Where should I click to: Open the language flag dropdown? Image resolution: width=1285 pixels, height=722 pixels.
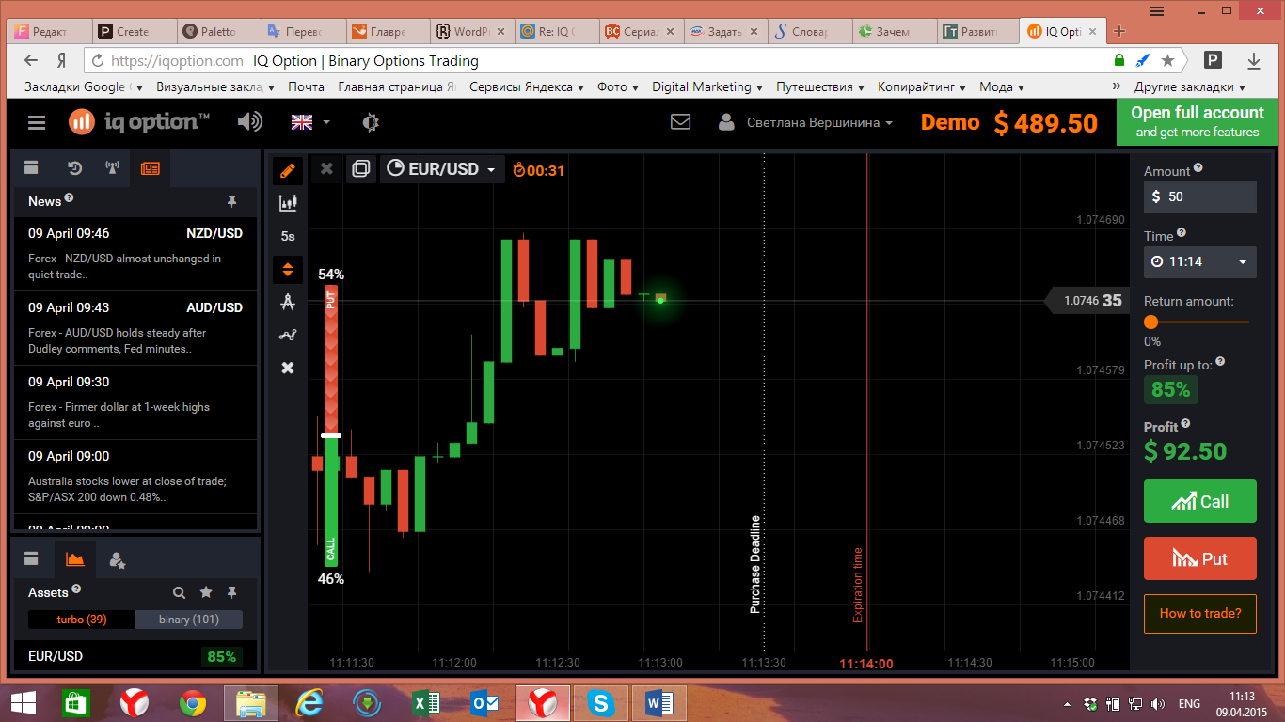[x=310, y=122]
